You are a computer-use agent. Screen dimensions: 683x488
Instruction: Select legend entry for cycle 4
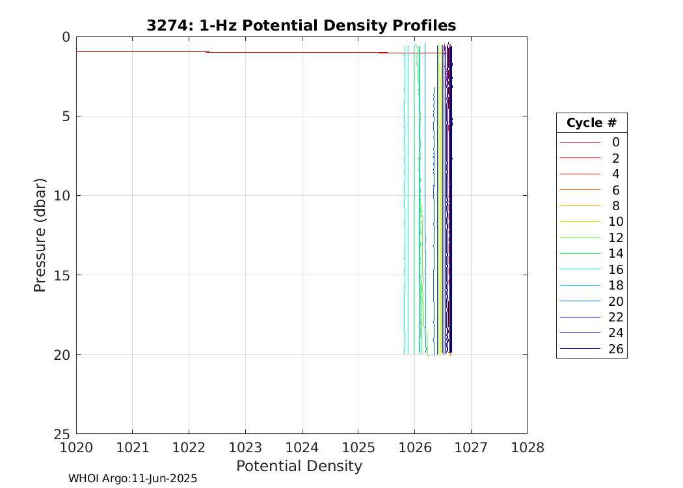point(591,174)
